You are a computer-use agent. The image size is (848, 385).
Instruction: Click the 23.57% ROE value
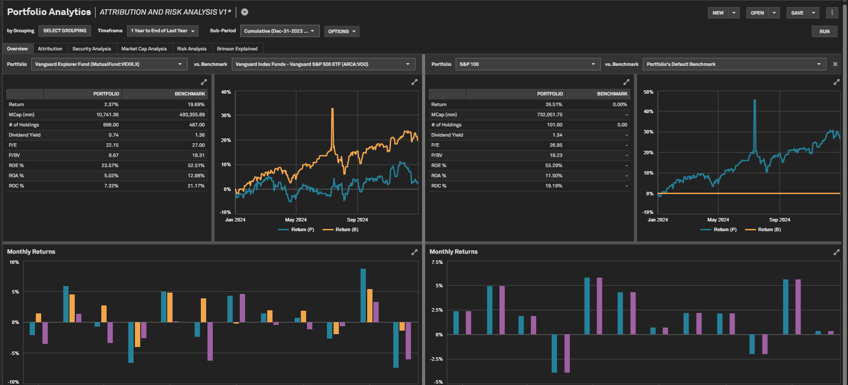tap(110, 165)
